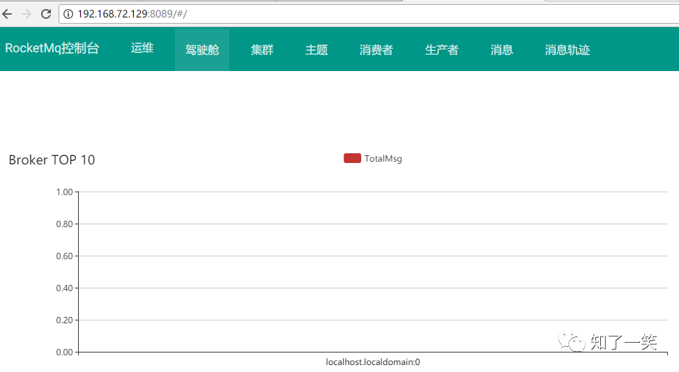The height and width of the screenshot is (372, 679).
Task: Open the 运维 tab
Action: click(142, 48)
